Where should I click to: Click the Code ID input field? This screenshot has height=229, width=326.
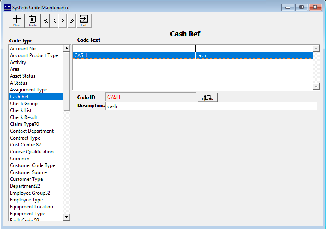click(150, 97)
